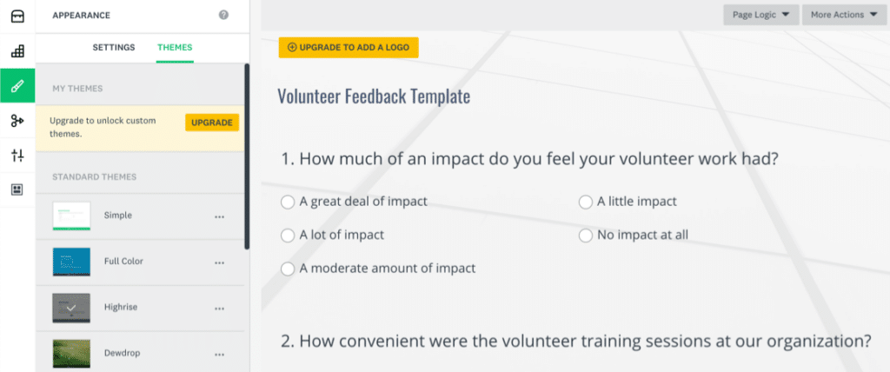The image size is (890, 372).
Task: Choose the 'A little impact' radio button
Action: click(x=586, y=202)
